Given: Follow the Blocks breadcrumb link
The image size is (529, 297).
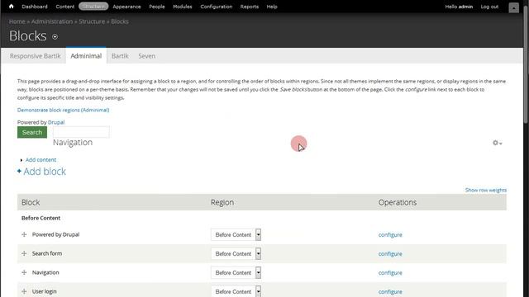Looking at the screenshot, I should [120, 21].
